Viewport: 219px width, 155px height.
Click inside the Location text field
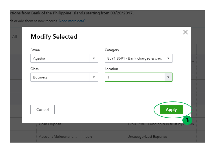[x=135, y=77]
